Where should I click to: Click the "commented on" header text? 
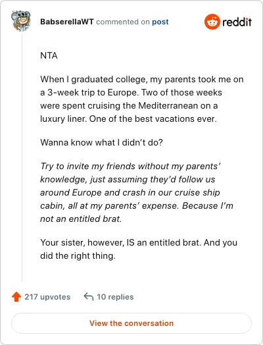pos(123,22)
